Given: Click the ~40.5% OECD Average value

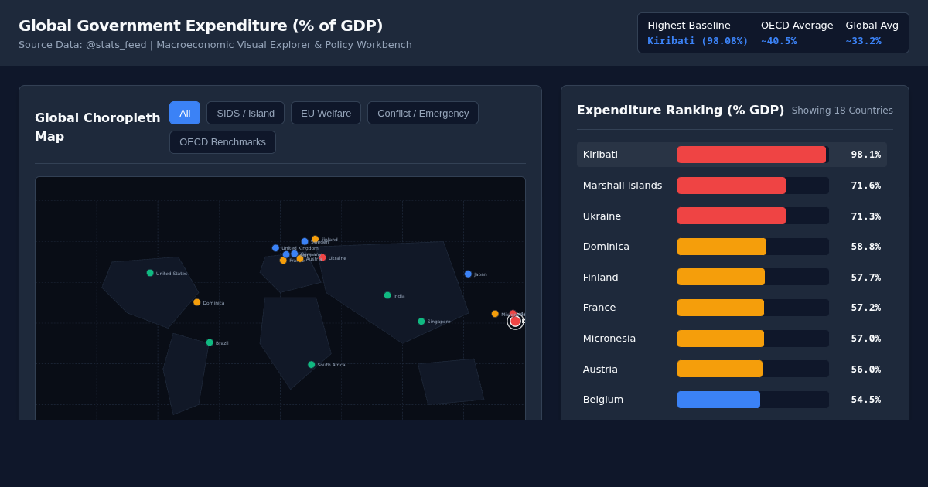Looking at the screenshot, I should pos(779,41).
